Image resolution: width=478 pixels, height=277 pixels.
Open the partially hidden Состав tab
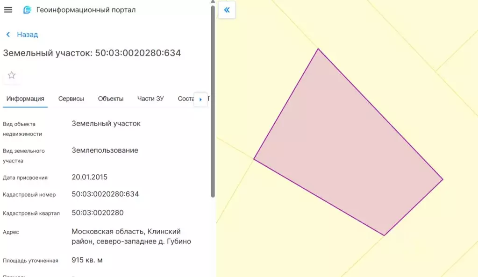[x=185, y=99]
